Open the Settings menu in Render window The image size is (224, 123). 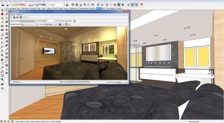pyautogui.click(x=19, y=14)
